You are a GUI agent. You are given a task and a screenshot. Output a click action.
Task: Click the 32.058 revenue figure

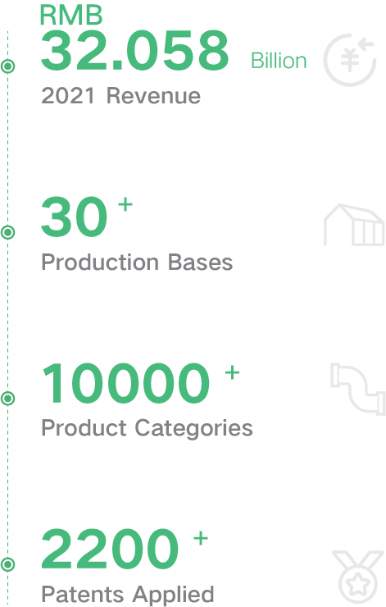pos(135,51)
